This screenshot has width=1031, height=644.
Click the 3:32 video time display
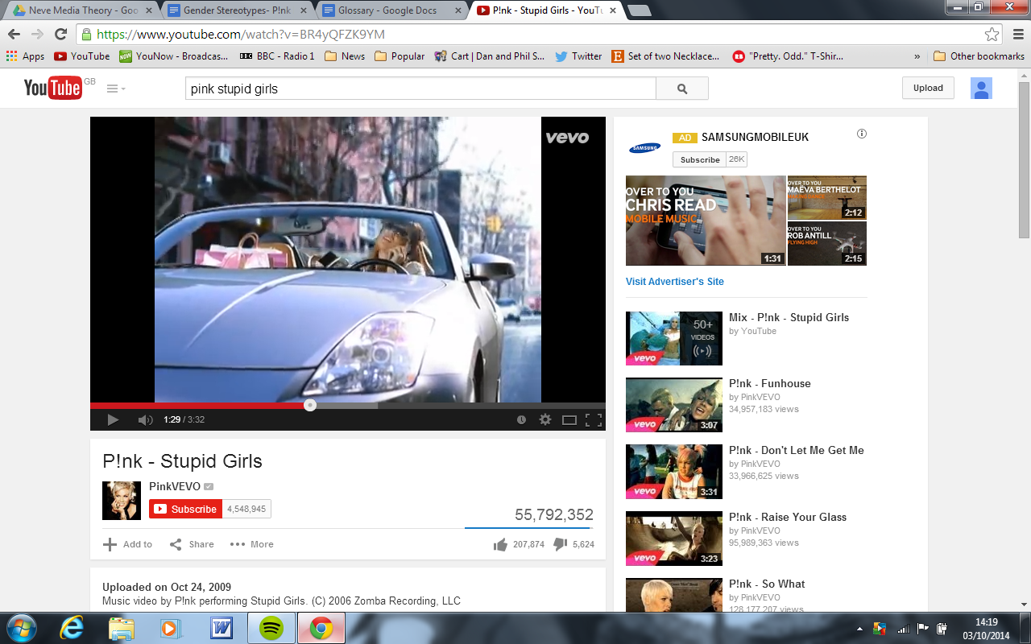click(197, 419)
